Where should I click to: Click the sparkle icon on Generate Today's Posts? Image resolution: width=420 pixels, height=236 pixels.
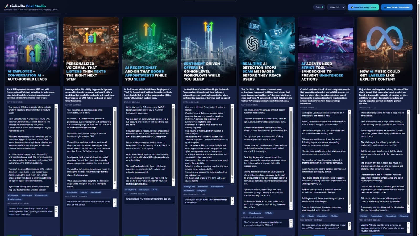(352, 7)
